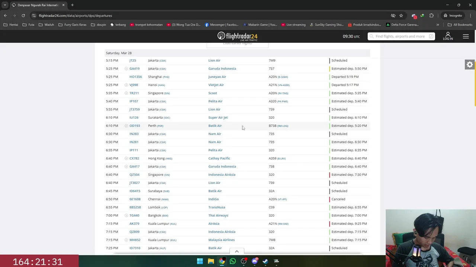Image resolution: width=476 pixels, height=267 pixels.
Task: Open TransNusa airline link
Action: 217,207
